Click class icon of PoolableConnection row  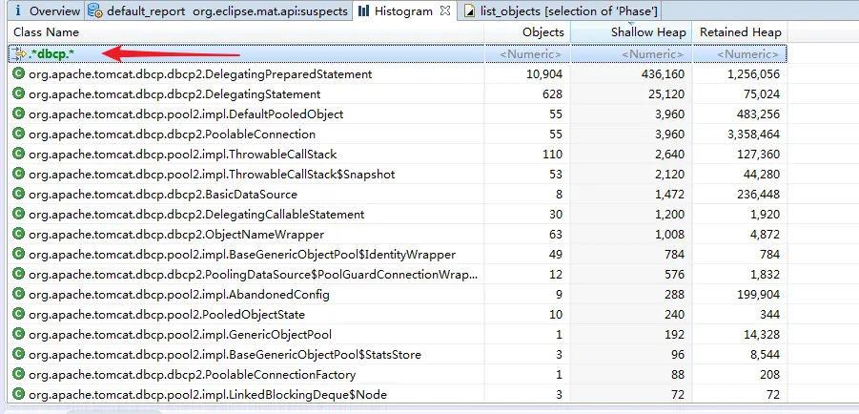click(19, 134)
